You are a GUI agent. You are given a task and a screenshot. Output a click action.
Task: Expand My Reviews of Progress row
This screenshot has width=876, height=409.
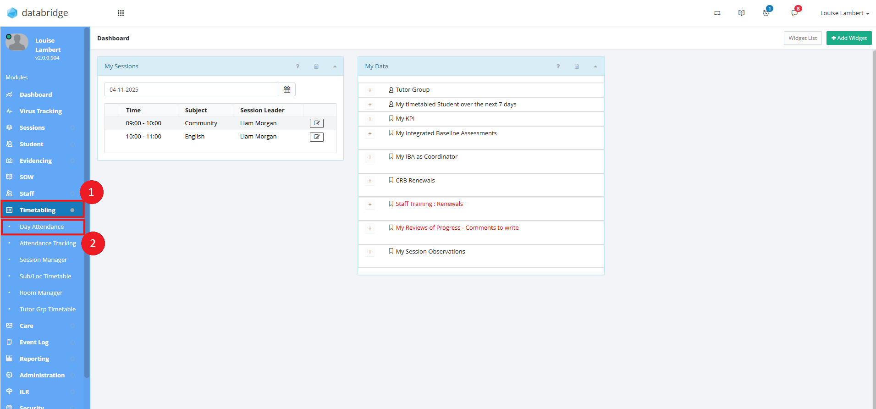[x=370, y=228]
